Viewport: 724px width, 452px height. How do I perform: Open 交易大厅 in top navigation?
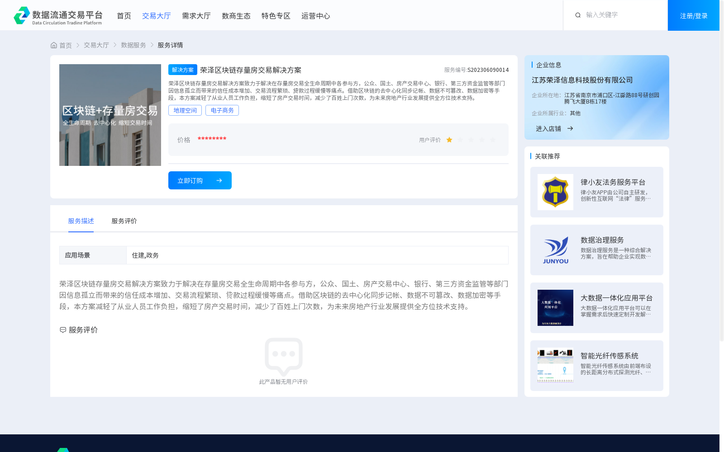click(x=157, y=16)
